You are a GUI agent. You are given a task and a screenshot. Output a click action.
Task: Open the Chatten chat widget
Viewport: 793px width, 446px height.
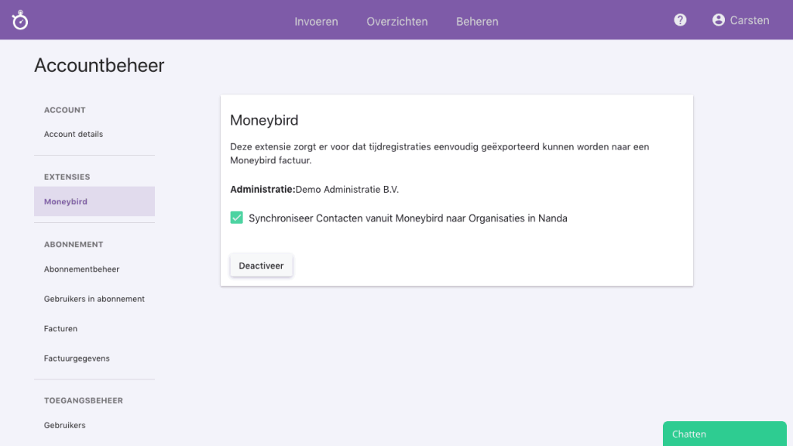click(724, 434)
